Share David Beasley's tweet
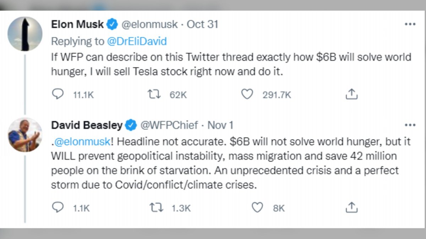 coord(351,208)
